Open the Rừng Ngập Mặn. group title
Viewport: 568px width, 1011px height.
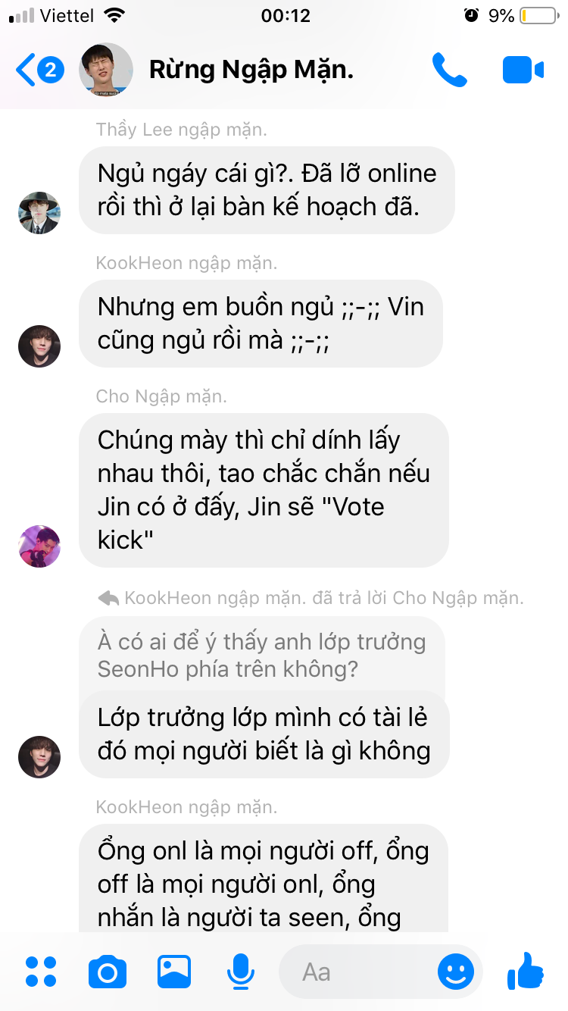pos(251,70)
